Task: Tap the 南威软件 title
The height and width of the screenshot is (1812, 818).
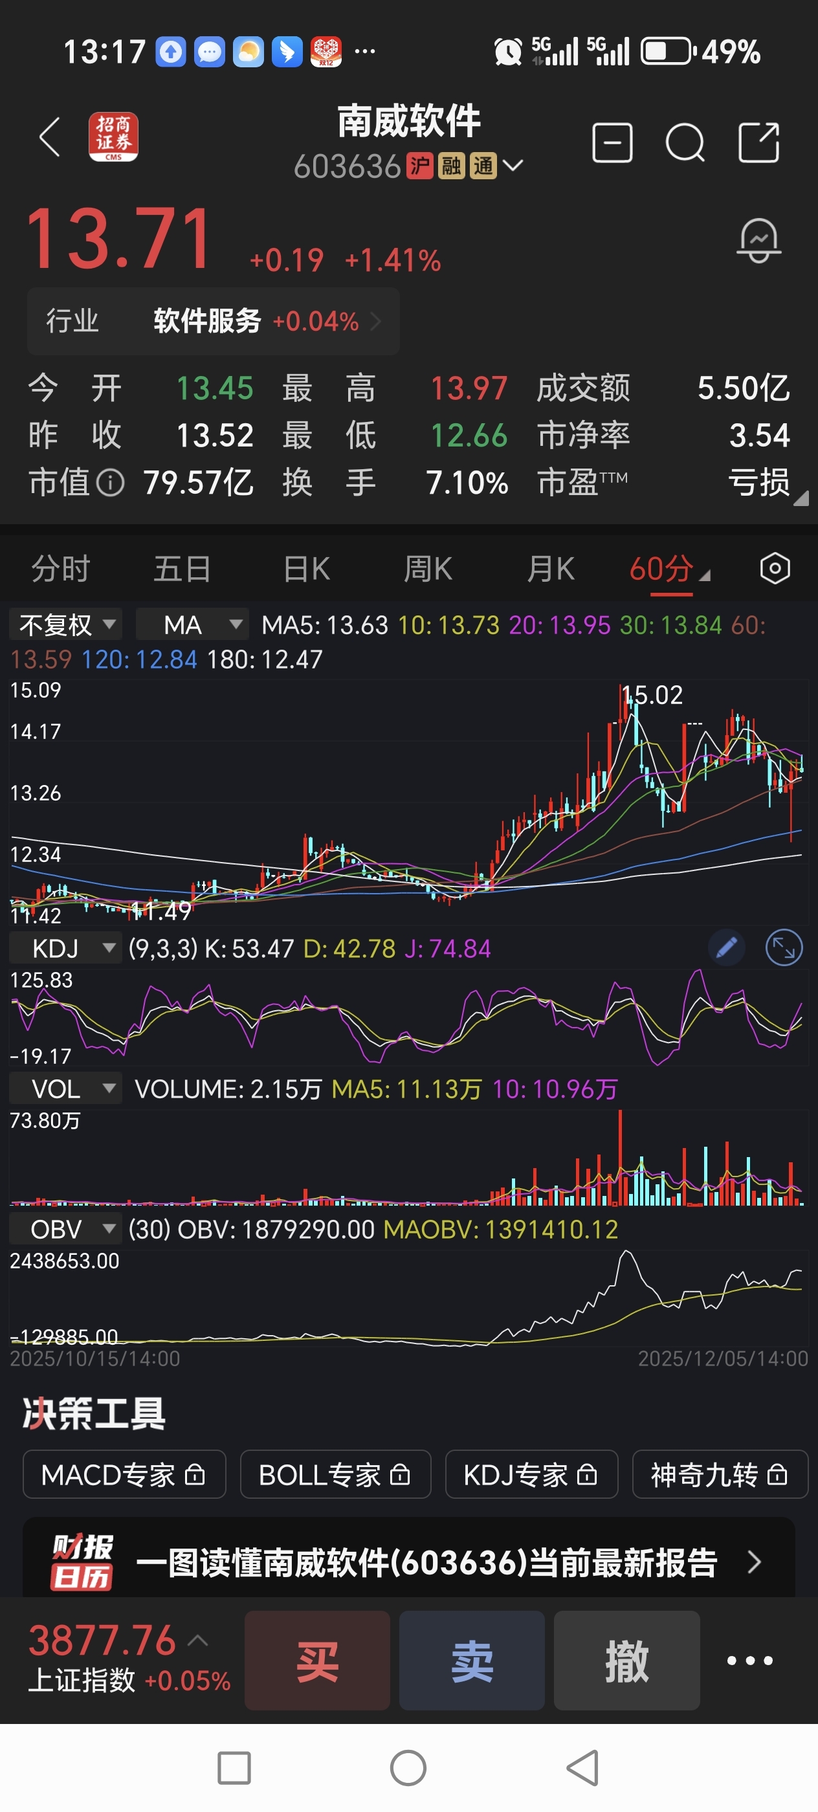Action: 408,121
